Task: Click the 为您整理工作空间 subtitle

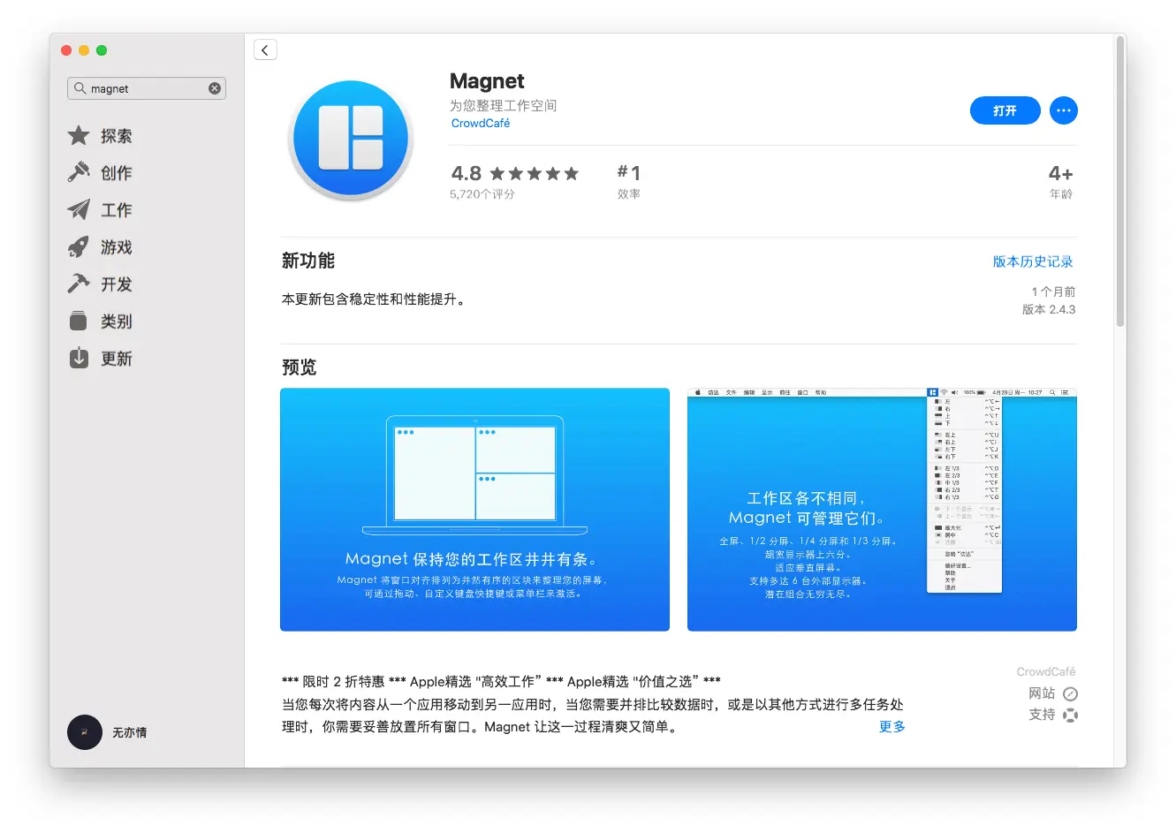Action: click(x=504, y=105)
